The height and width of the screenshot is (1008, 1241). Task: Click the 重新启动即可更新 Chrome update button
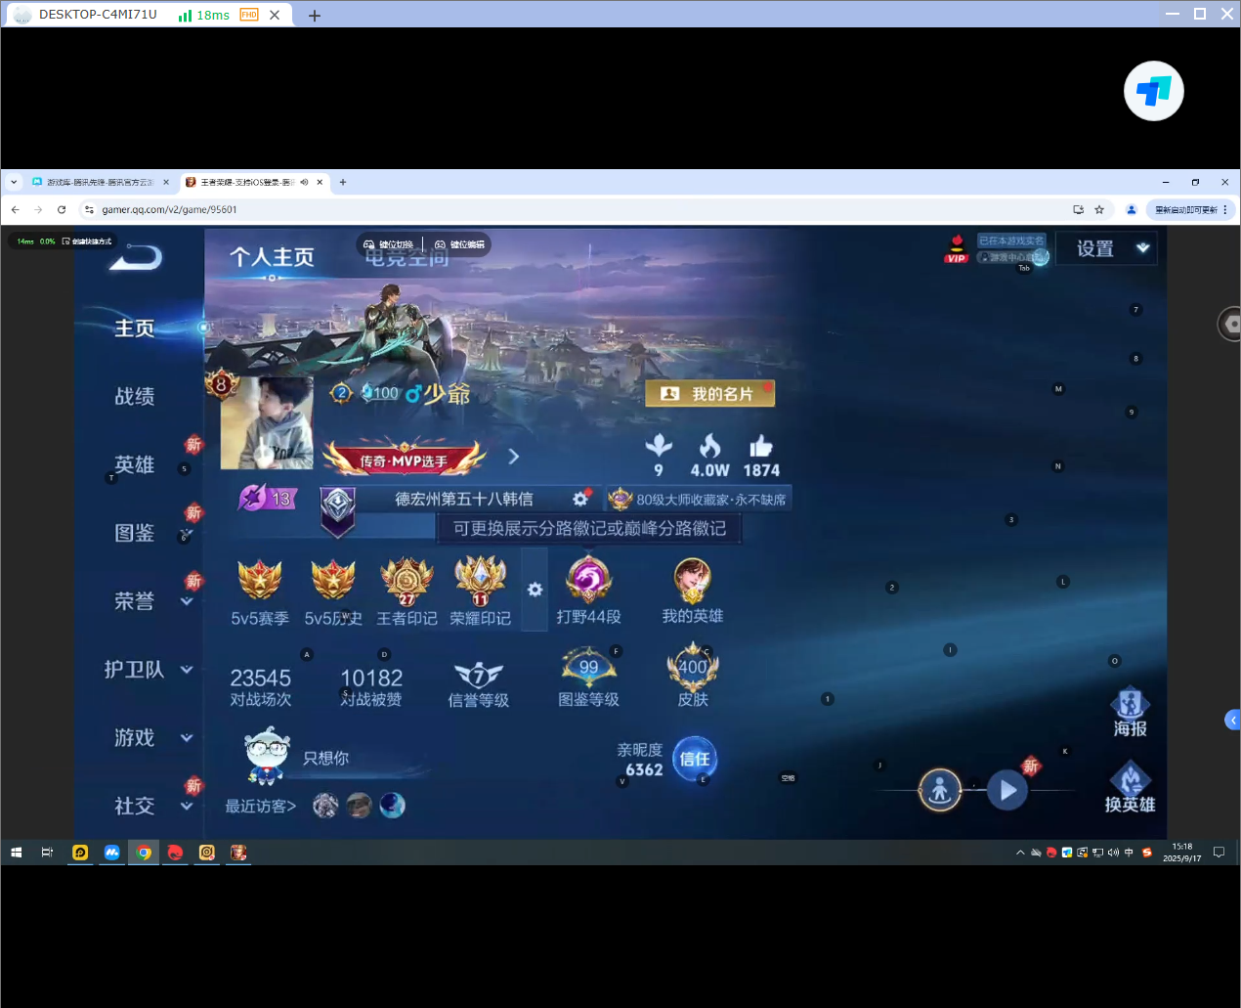pyautogui.click(x=1191, y=209)
